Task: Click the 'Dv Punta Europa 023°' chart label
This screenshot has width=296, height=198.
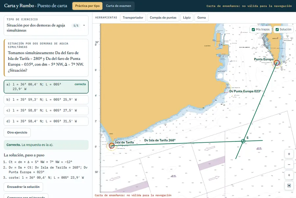Action: 245,91
